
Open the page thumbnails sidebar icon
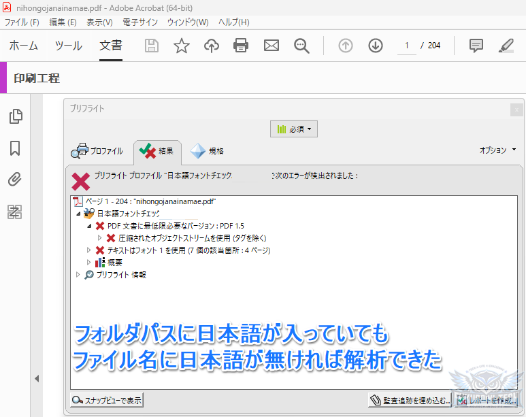click(x=16, y=116)
